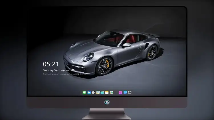214x120 pixels.
Task: Open the pink Music app in dock
Action: (120, 92)
